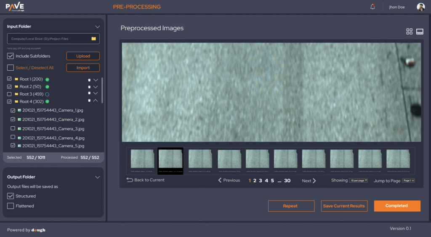Click the Back to Current arrow icon
431x237 pixels.
click(x=130, y=180)
